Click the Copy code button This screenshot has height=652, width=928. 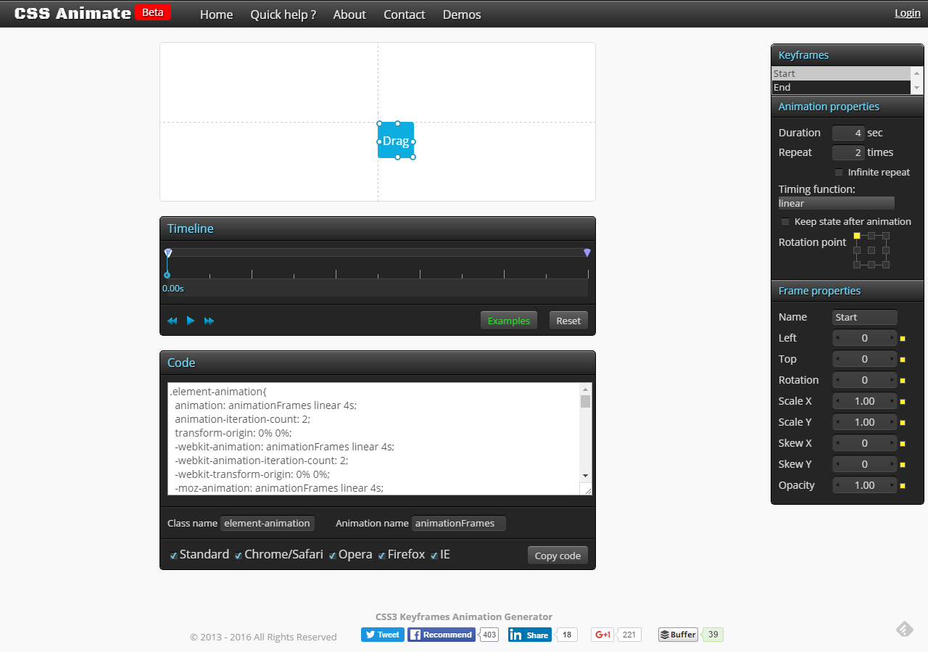point(558,556)
